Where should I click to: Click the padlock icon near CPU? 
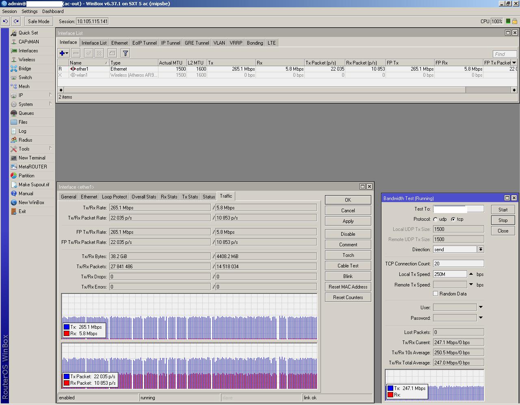click(514, 22)
